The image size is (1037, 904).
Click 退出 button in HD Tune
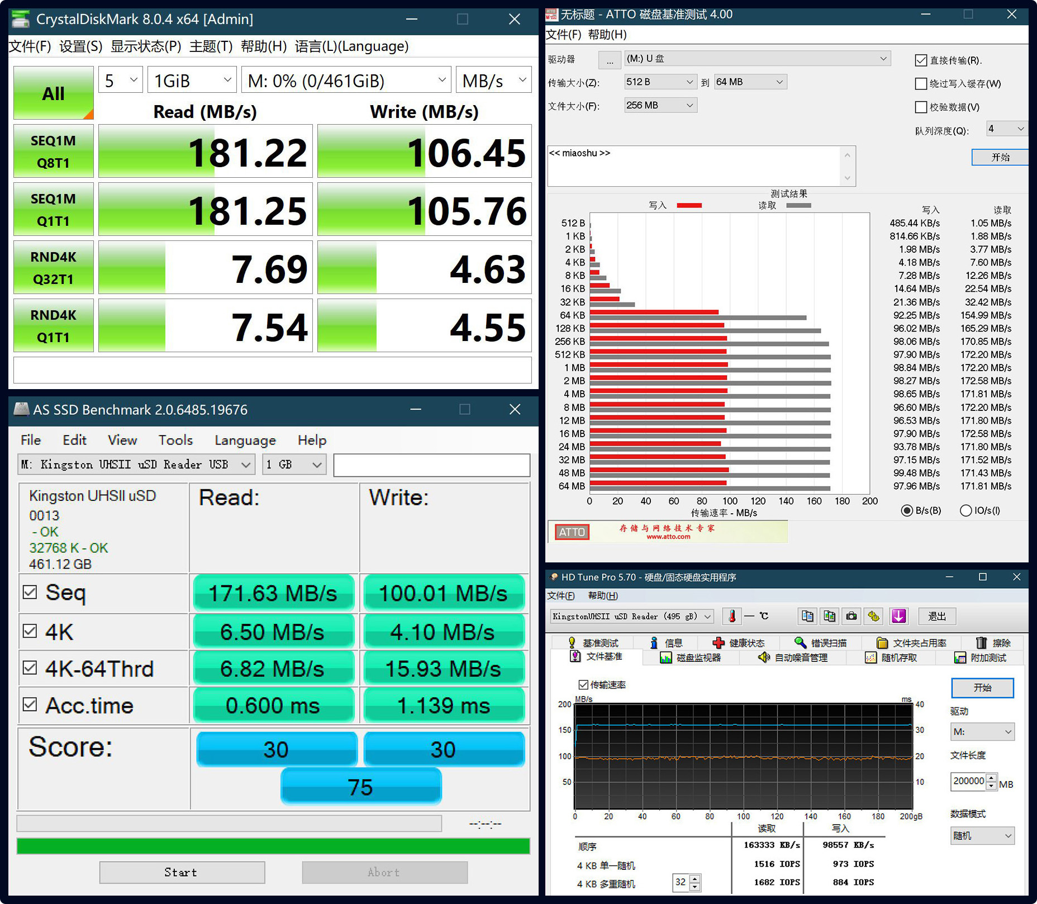pyautogui.click(x=937, y=616)
